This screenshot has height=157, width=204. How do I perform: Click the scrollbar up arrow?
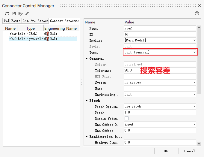(x=199, y=27)
